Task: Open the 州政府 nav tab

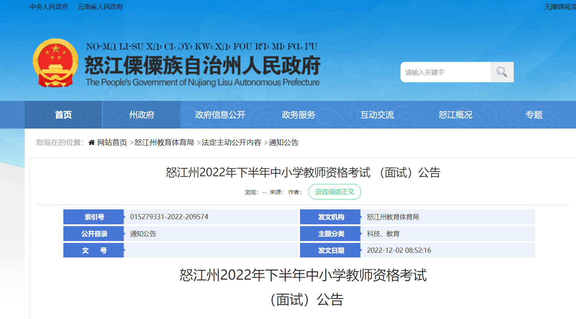Action: (x=142, y=115)
